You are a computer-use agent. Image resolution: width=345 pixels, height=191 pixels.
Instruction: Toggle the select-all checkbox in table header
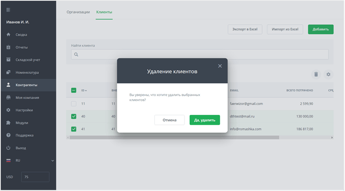[74, 90]
